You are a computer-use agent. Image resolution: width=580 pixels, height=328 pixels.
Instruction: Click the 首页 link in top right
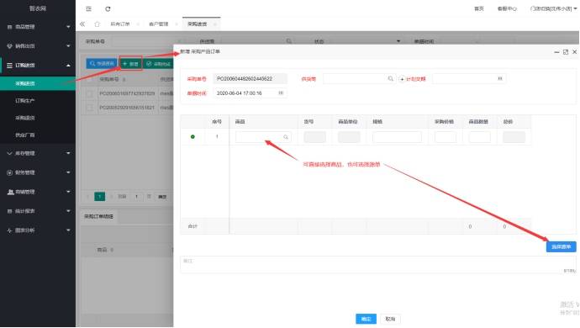click(x=479, y=9)
